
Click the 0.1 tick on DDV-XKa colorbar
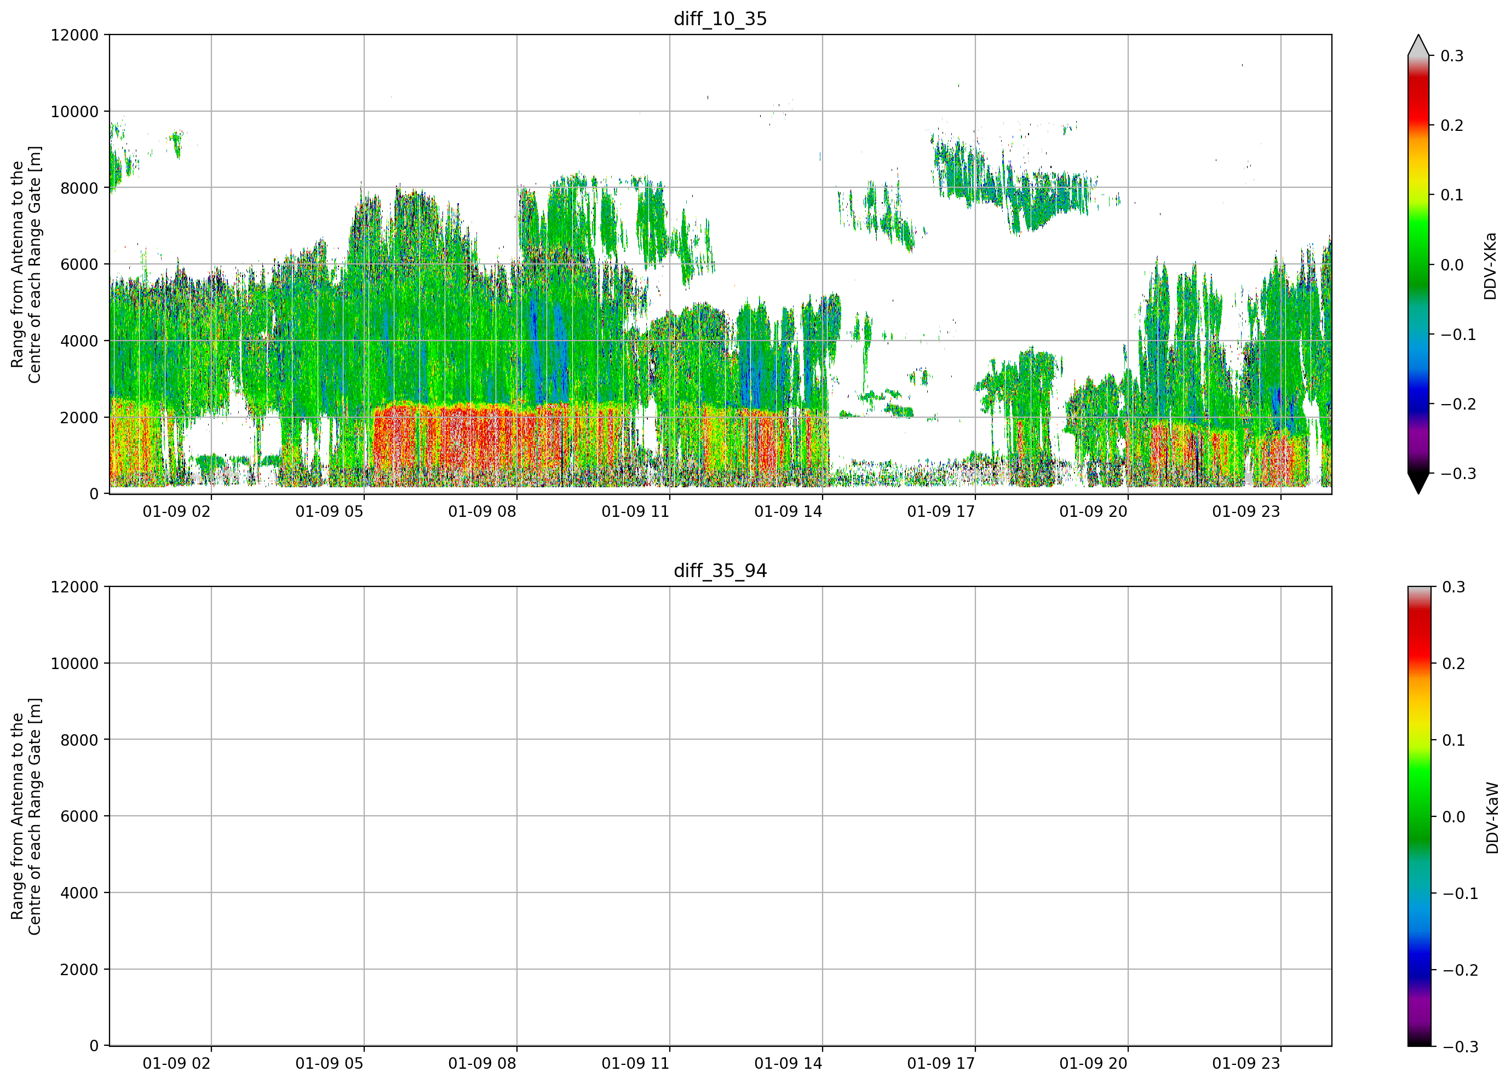click(x=1452, y=195)
